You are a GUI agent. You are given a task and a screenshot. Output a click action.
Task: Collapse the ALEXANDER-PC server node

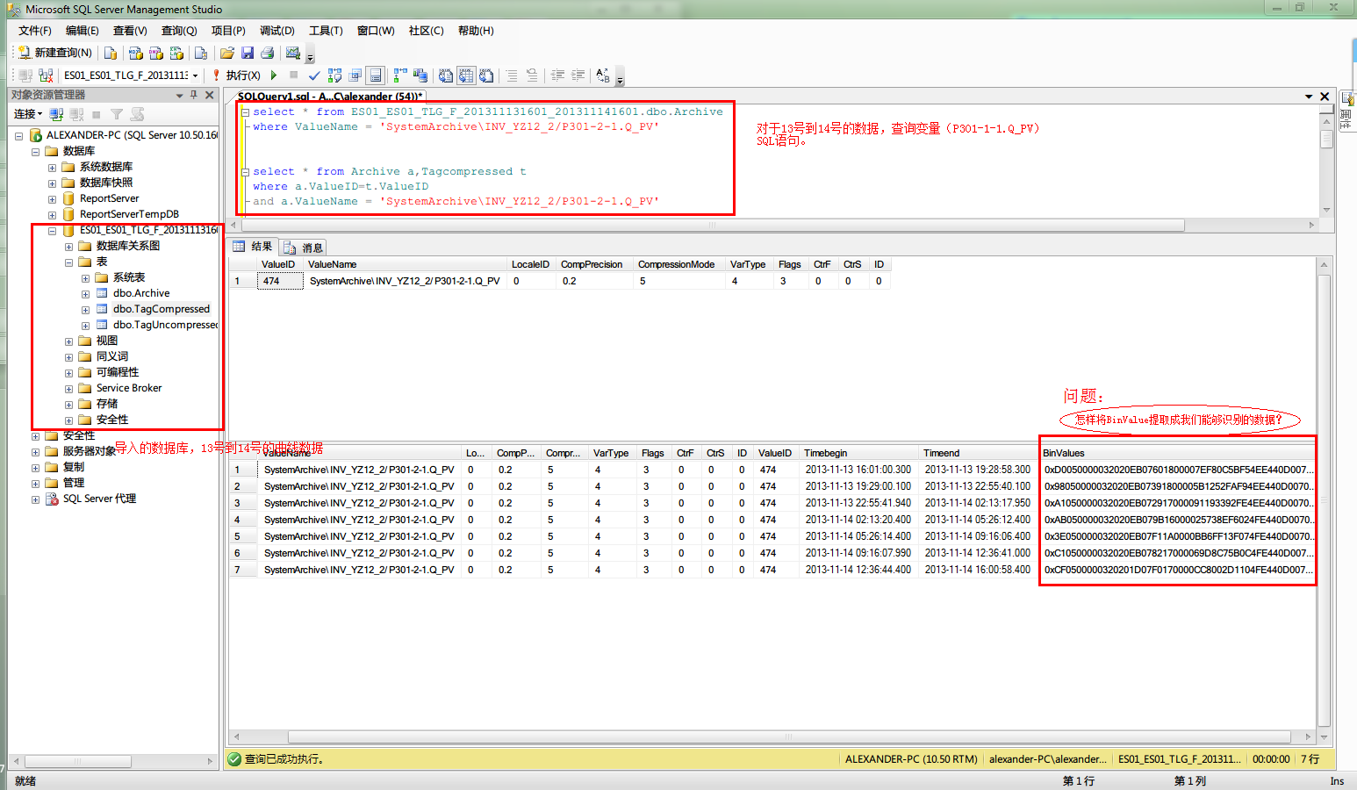(19, 135)
